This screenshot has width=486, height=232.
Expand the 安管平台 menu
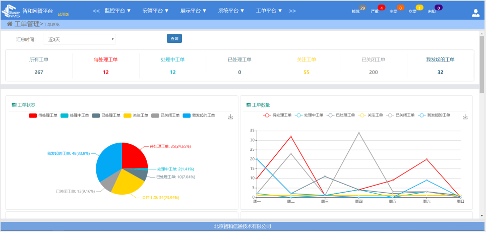(156, 11)
